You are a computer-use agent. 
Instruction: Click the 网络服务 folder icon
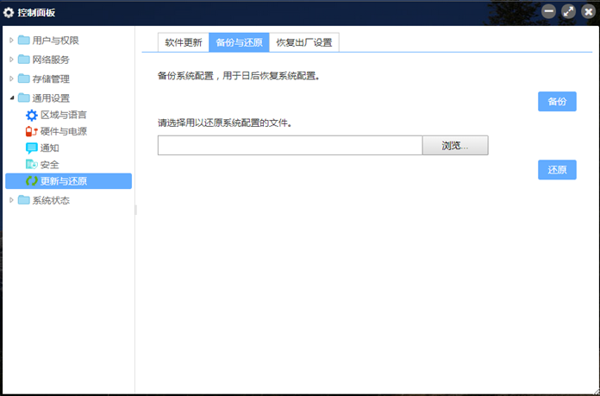pos(23,60)
